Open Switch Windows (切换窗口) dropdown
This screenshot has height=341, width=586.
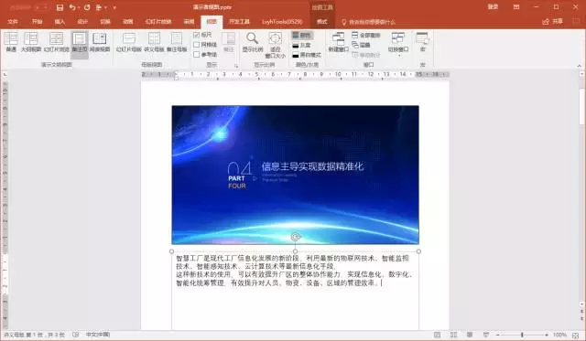coord(398,44)
